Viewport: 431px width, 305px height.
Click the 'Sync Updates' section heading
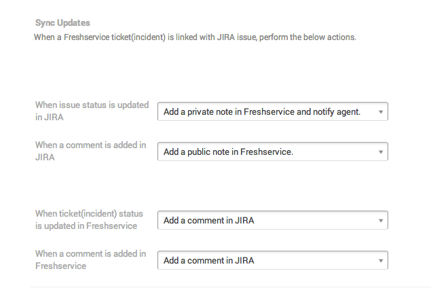point(62,22)
